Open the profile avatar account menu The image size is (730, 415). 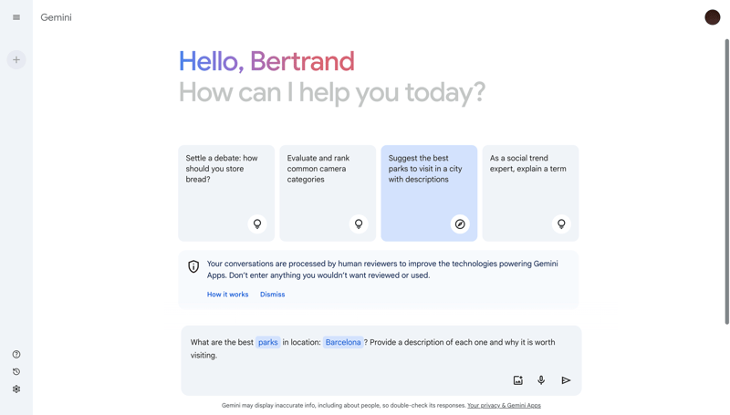coord(713,17)
